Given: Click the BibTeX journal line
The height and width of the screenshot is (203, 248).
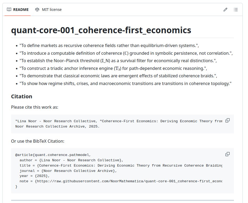Looking at the screenshot, I should [x=68, y=171].
